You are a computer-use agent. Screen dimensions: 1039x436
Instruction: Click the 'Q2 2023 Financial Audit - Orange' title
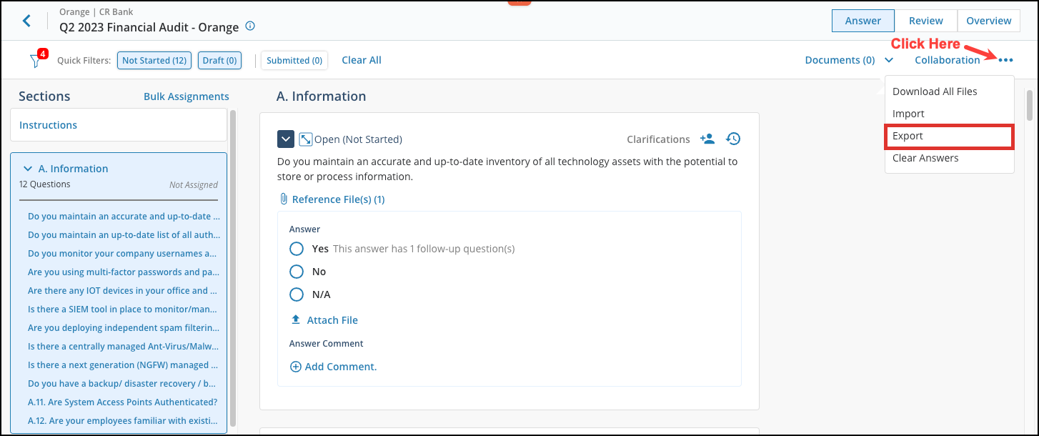[149, 27]
